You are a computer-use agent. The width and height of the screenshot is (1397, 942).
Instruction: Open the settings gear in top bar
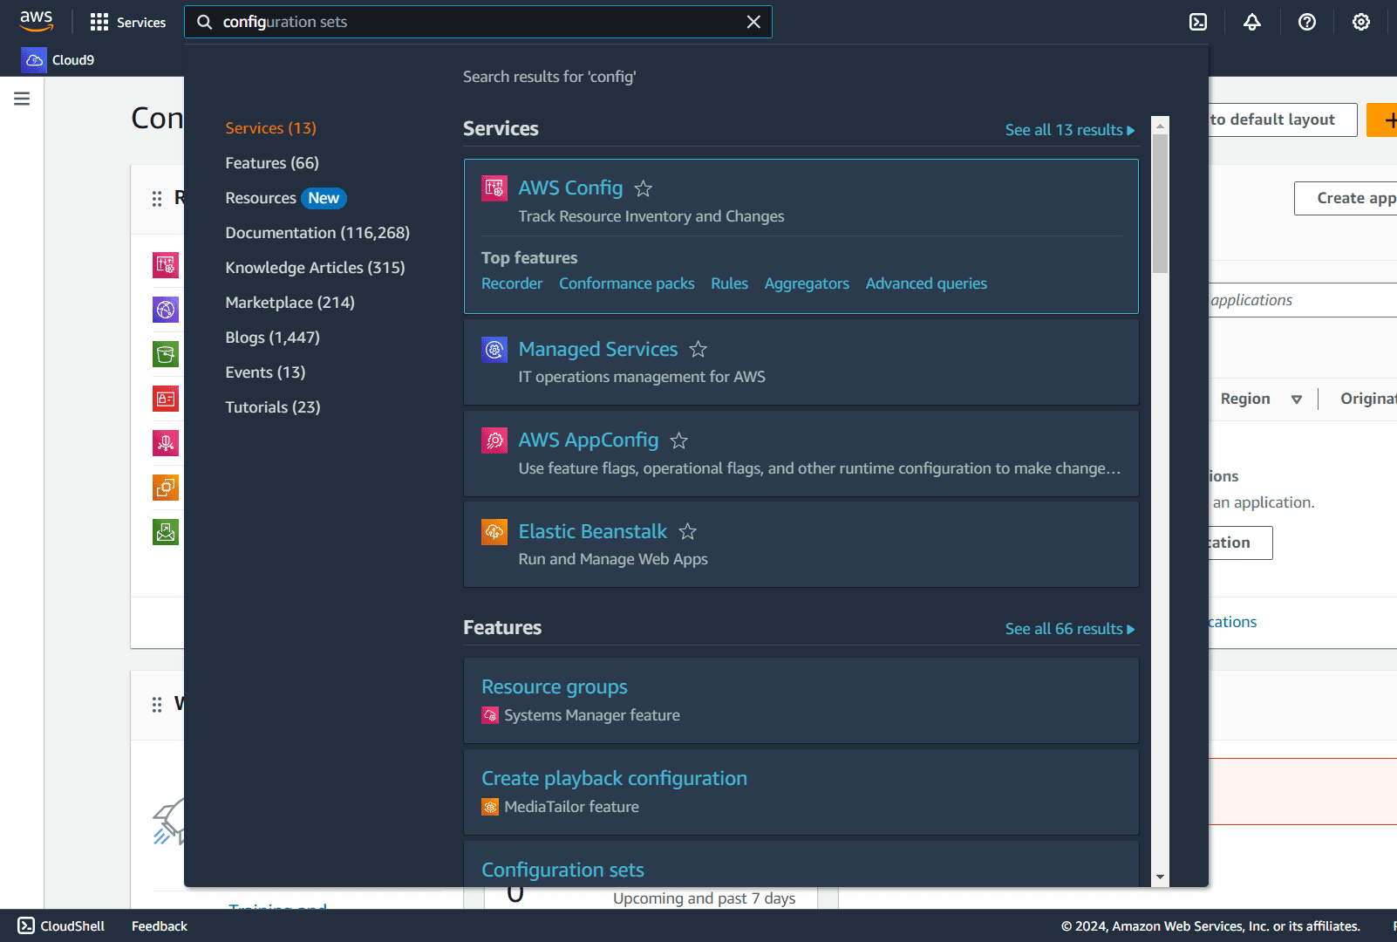(1360, 22)
